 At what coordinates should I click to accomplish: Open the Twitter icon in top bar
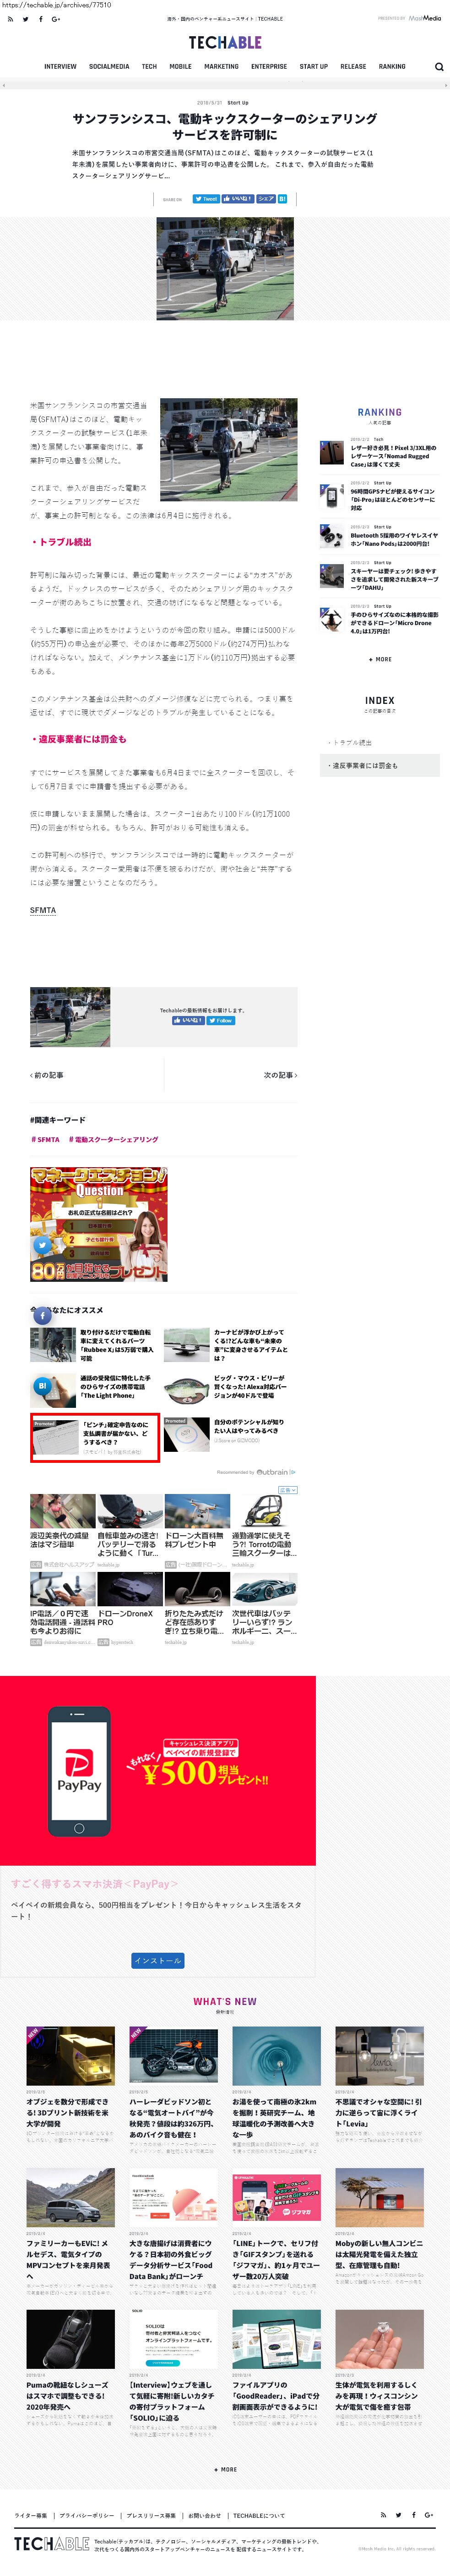point(25,18)
